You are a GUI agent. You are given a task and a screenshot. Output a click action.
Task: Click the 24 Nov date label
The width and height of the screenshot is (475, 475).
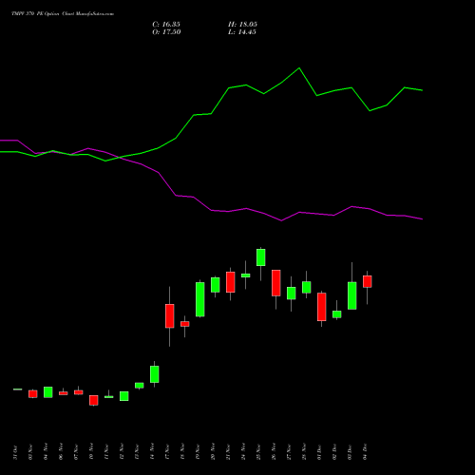[243, 452]
